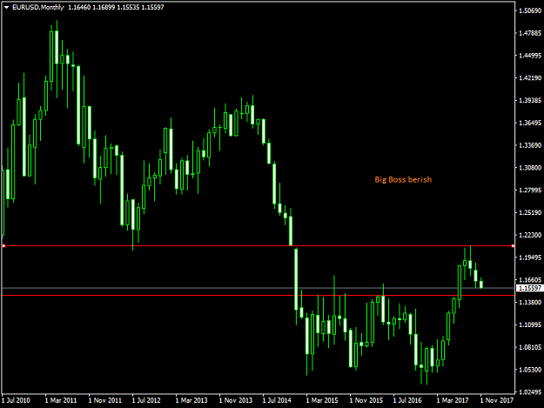Screen dimensions: 544x408
Task: Click the 1.39385 price scale label
Action: [530, 101]
